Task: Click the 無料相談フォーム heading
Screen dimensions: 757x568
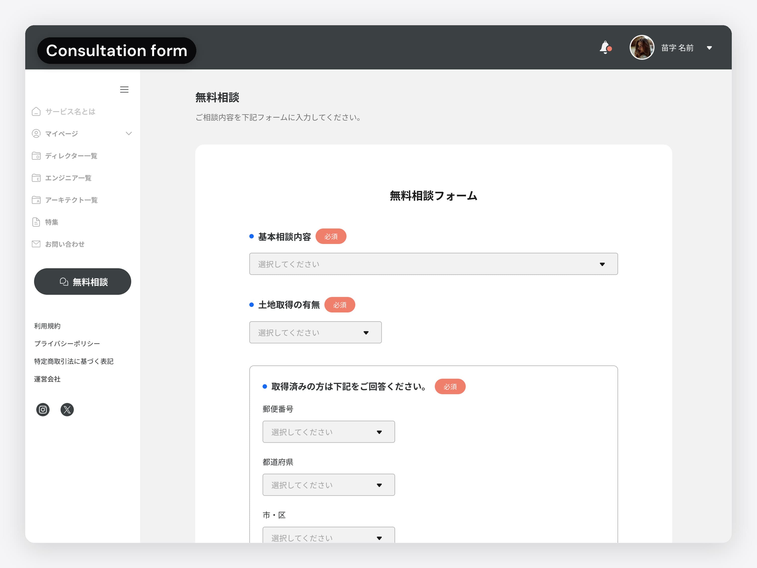Action: pyautogui.click(x=433, y=195)
